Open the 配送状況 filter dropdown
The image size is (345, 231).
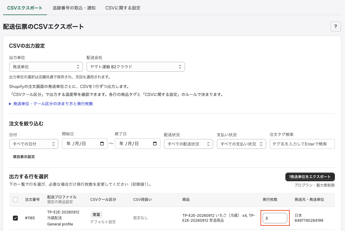pos(189,144)
